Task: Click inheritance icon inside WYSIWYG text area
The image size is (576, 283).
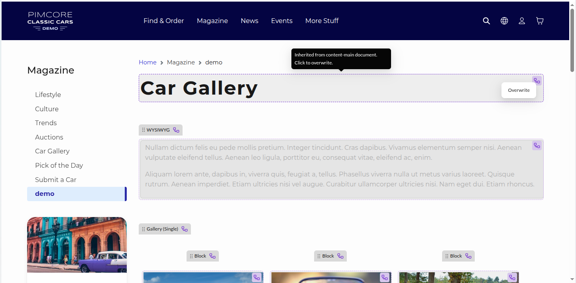Action: 537,145
